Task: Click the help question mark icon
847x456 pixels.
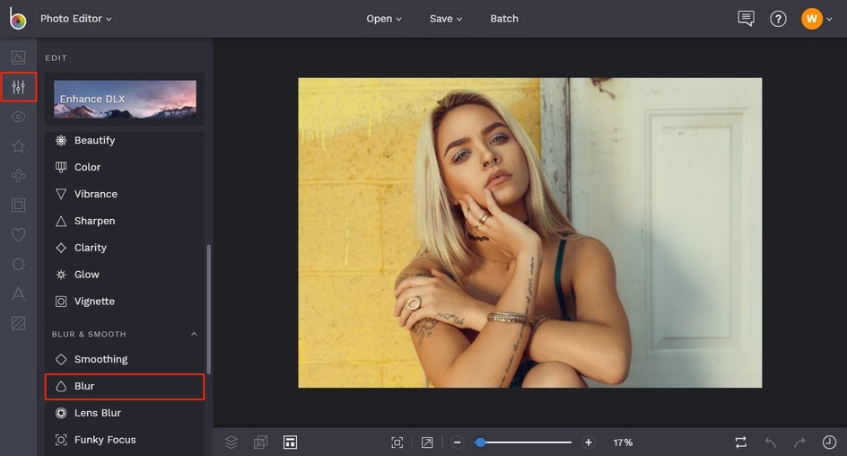Action: click(x=778, y=19)
